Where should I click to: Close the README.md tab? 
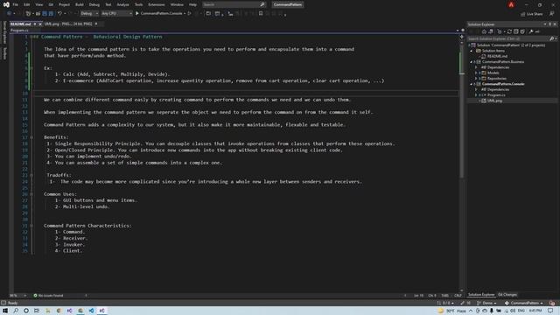coord(40,24)
